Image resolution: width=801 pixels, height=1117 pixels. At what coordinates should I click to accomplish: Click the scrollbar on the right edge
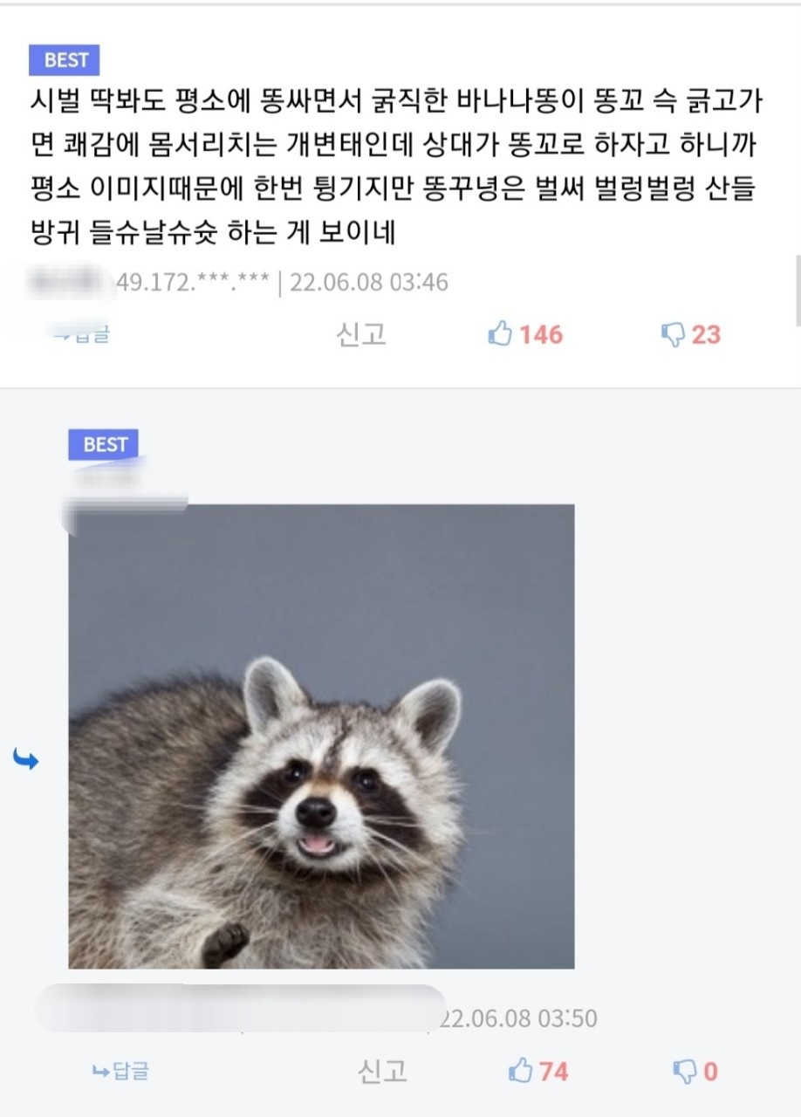tap(798, 291)
